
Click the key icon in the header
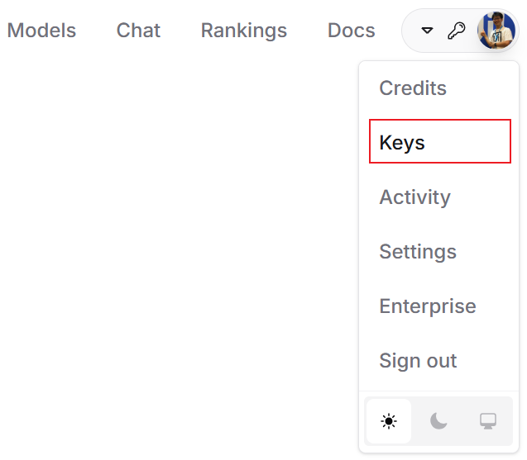coord(457,31)
